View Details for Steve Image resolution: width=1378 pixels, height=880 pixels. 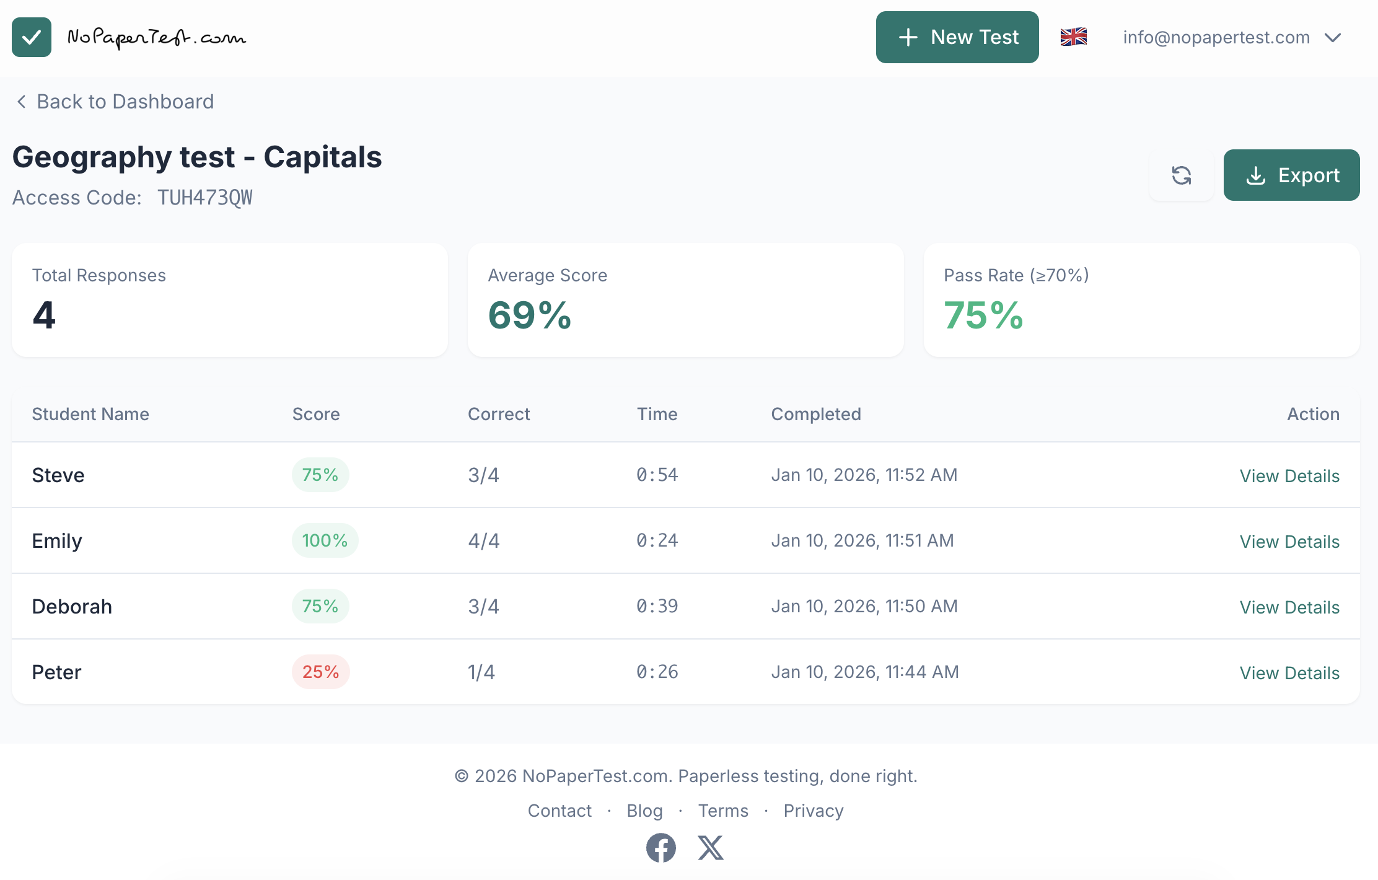click(x=1289, y=476)
